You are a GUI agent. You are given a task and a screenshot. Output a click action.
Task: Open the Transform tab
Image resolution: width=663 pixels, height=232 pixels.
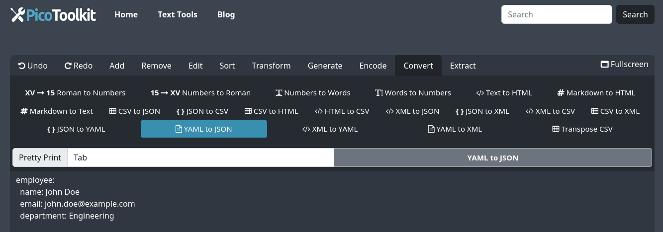coord(271,66)
